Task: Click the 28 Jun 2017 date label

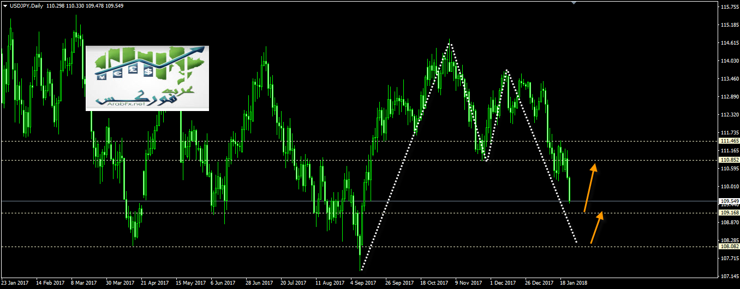Action: (259, 284)
